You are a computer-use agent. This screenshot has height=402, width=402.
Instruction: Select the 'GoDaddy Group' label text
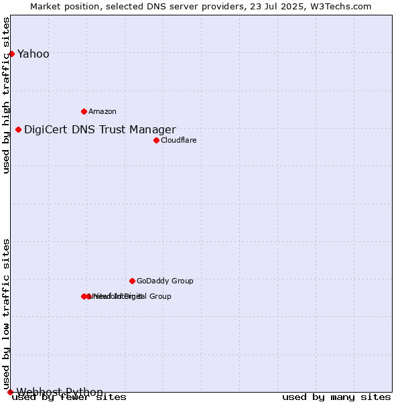pyautogui.click(x=165, y=281)
